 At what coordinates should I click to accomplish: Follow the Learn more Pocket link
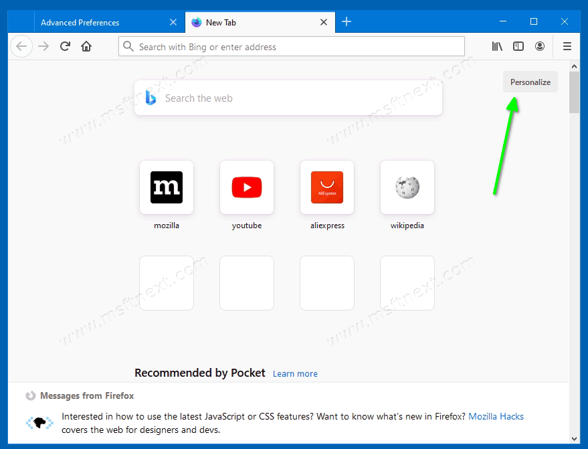click(295, 373)
